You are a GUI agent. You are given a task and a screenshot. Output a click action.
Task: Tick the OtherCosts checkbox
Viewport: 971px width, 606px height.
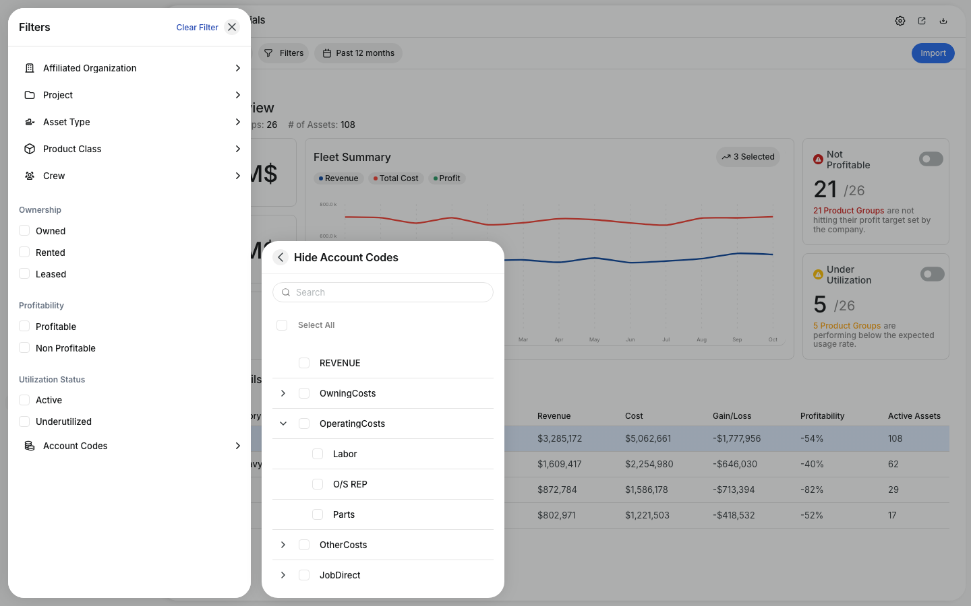pyautogui.click(x=304, y=545)
